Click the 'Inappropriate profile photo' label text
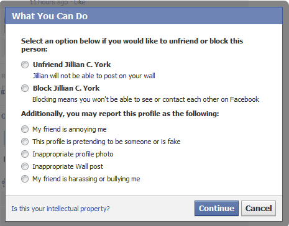 pos(73,154)
